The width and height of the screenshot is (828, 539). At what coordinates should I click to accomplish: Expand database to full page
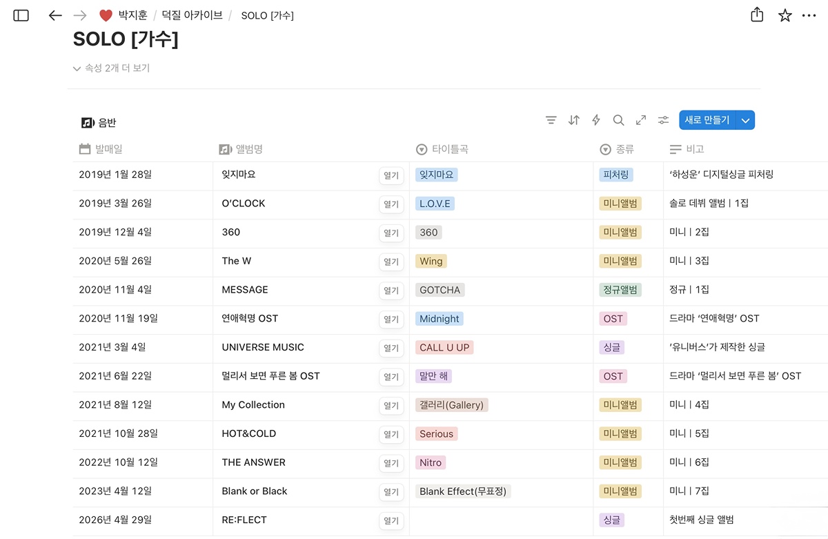(641, 120)
